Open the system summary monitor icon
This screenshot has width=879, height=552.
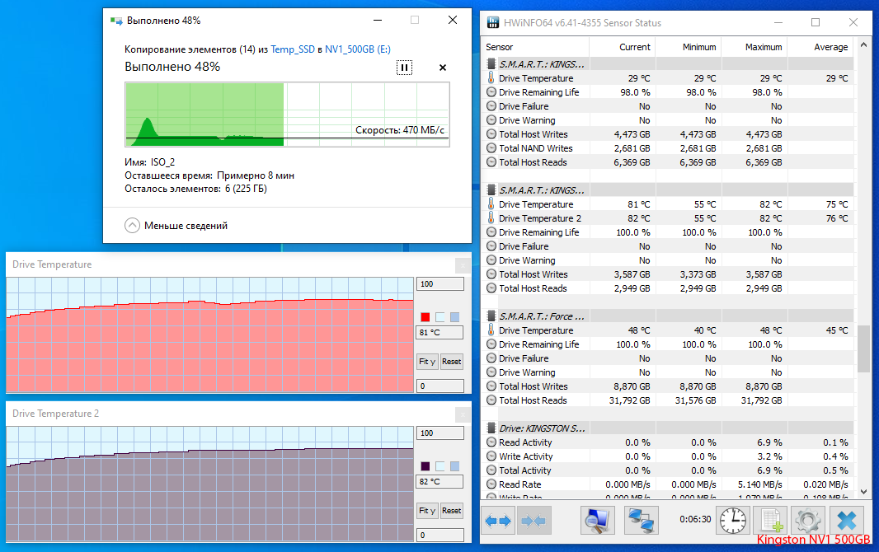click(598, 521)
